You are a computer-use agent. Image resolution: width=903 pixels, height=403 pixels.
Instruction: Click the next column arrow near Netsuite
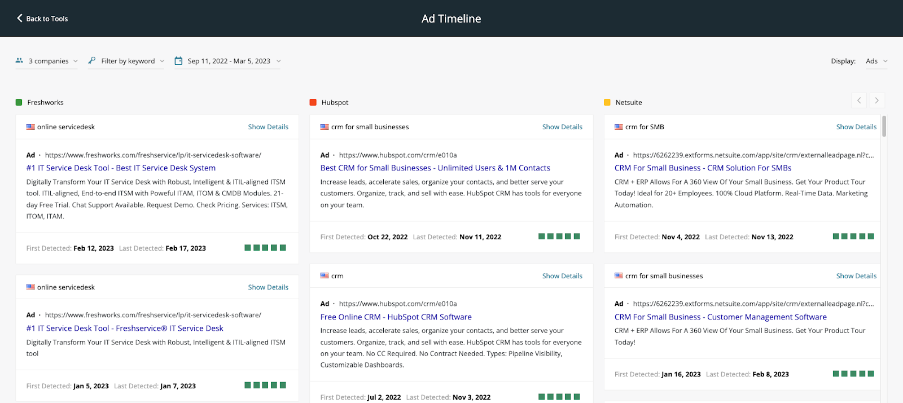[876, 100]
